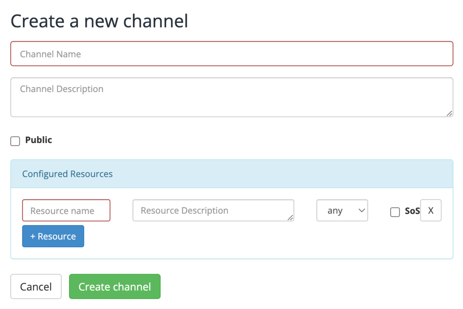Click the "Configured Resources" title text
The image size is (463, 309).
tap(68, 174)
